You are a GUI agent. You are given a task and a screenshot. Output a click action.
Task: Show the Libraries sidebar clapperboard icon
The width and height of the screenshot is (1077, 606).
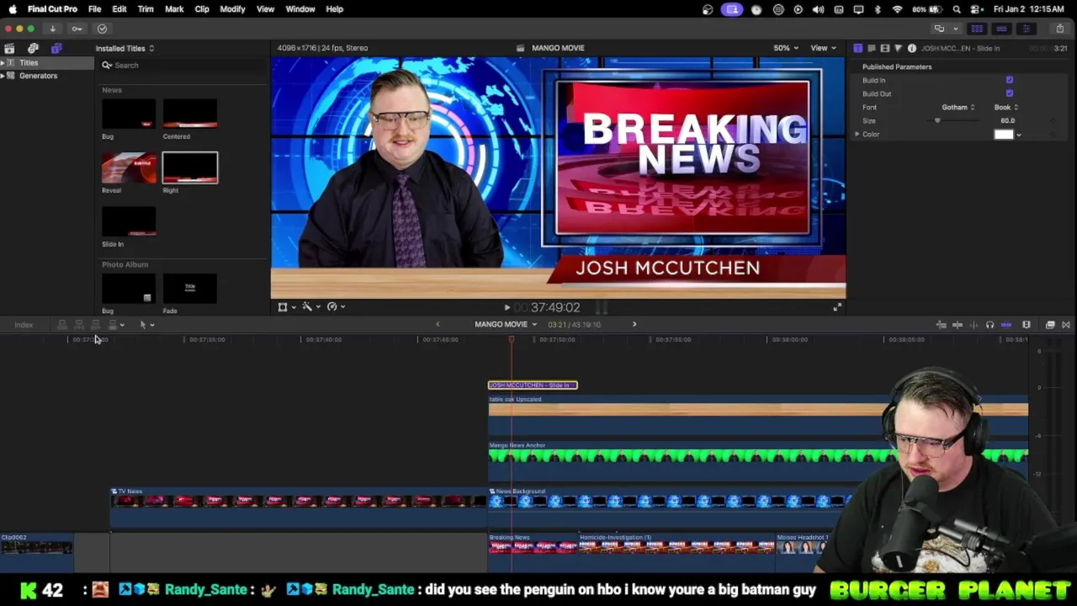[x=9, y=48]
